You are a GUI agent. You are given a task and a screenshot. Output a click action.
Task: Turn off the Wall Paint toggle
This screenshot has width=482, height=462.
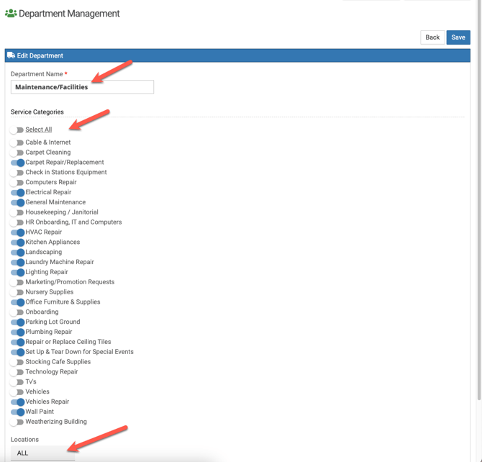pyautogui.click(x=17, y=412)
